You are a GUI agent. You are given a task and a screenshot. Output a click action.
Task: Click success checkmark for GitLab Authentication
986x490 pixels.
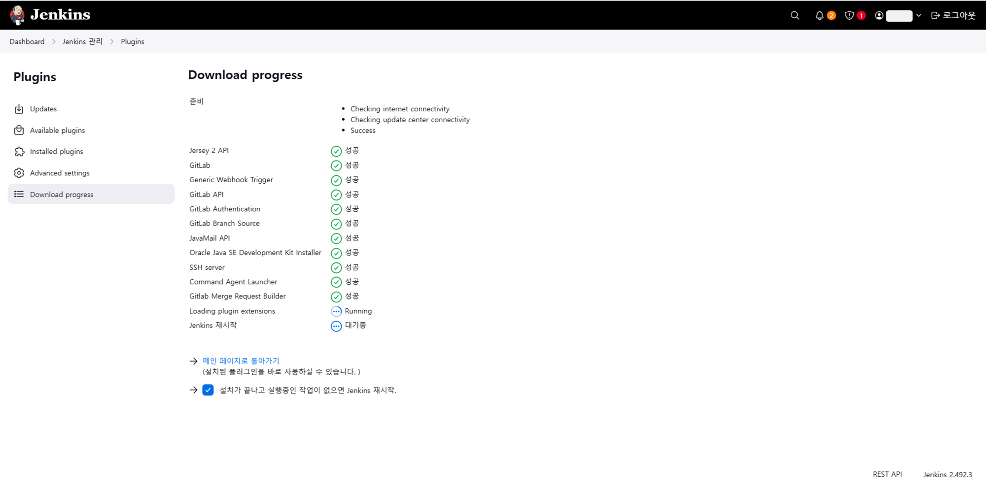coord(336,209)
